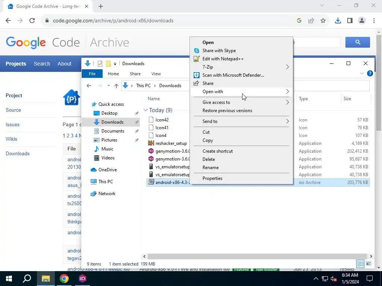This screenshot has height=286, width=382.
Task: Open customize quick access toolbar dropdown
Action: pyautogui.click(x=115, y=64)
